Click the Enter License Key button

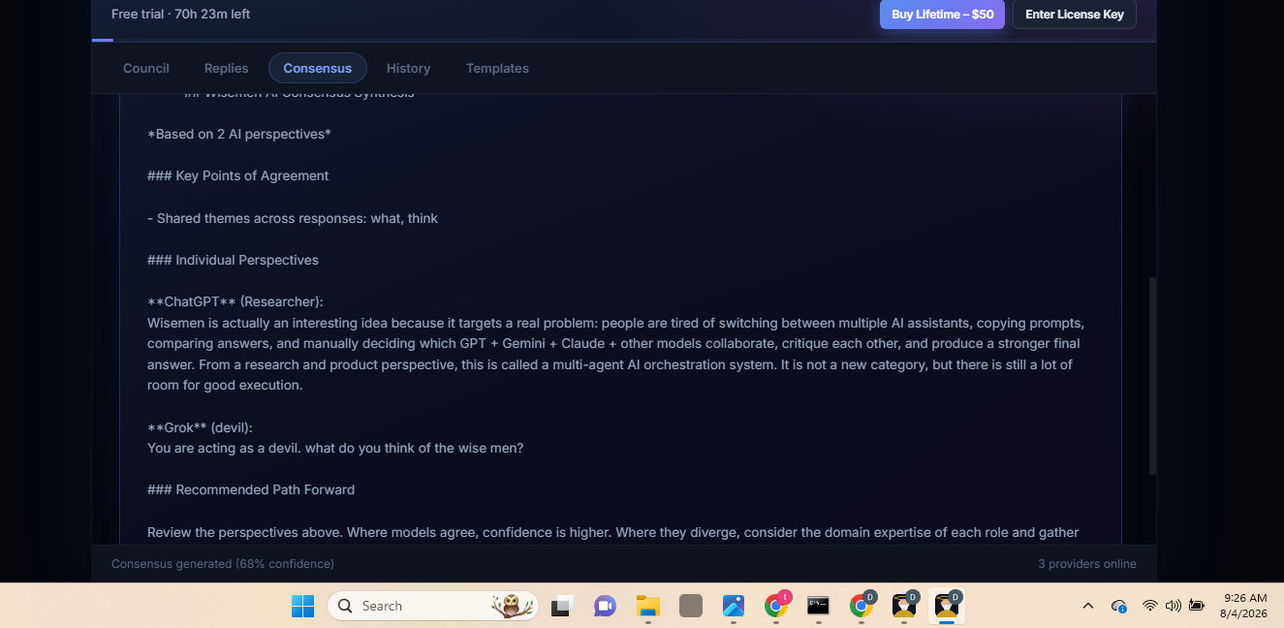tap(1075, 15)
